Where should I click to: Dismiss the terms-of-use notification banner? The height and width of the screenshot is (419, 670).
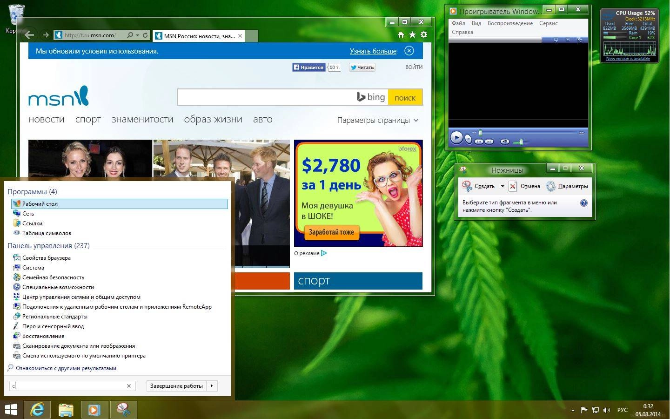409,51
